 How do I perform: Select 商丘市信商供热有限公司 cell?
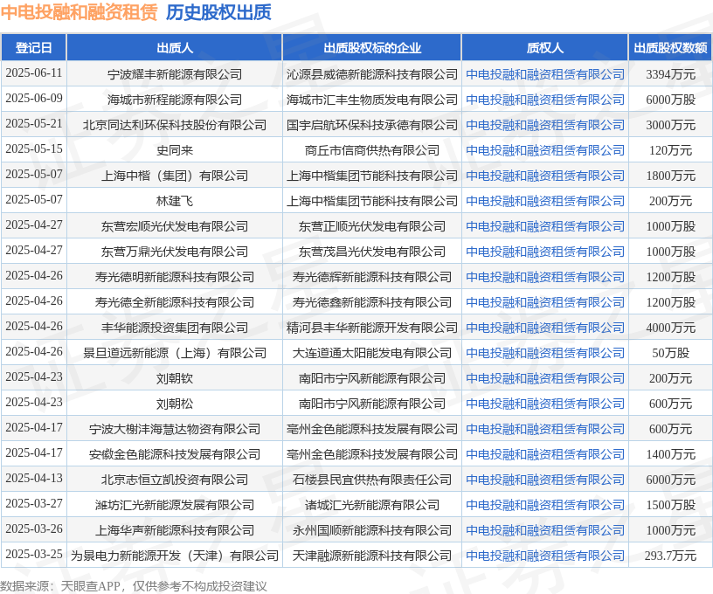tap(372, 150)
